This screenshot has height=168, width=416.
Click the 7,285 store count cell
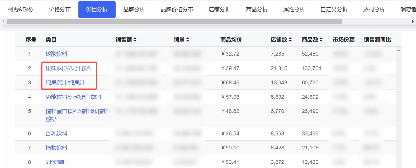(x=278, y=54)
